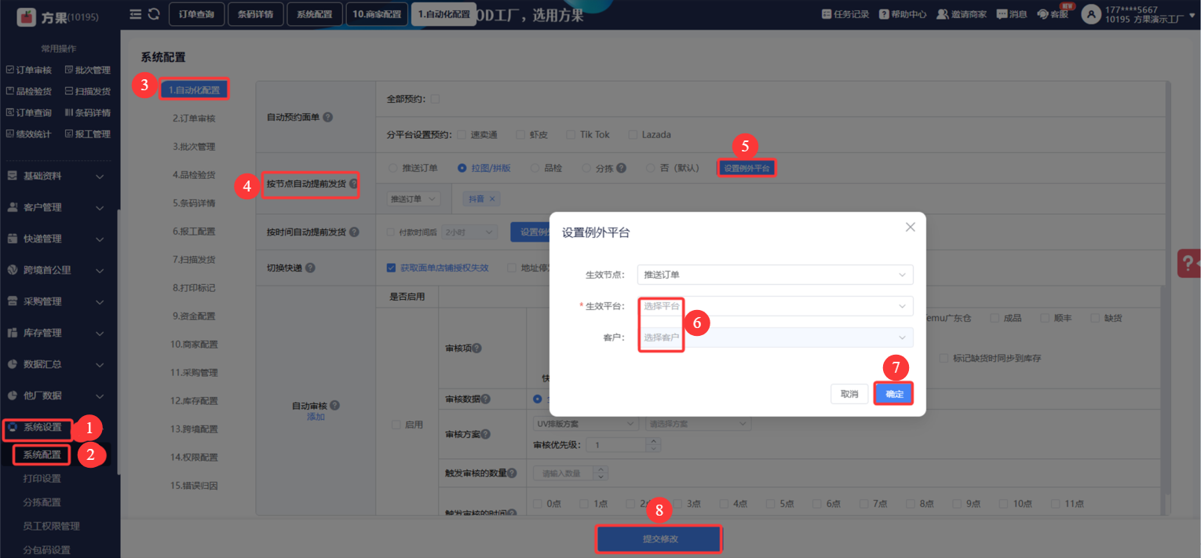Remove the 抖音 tag
The height and width of the screenshot is (558, 1201).
pyautogui.click(x=492, y=199)
